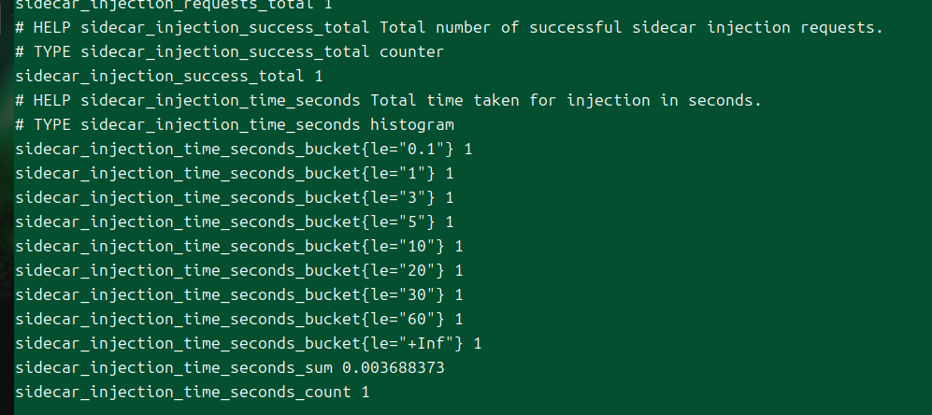
Task: Click the partially visible sidecar_injection_requests_total line
Action: (x=174, y=5)
